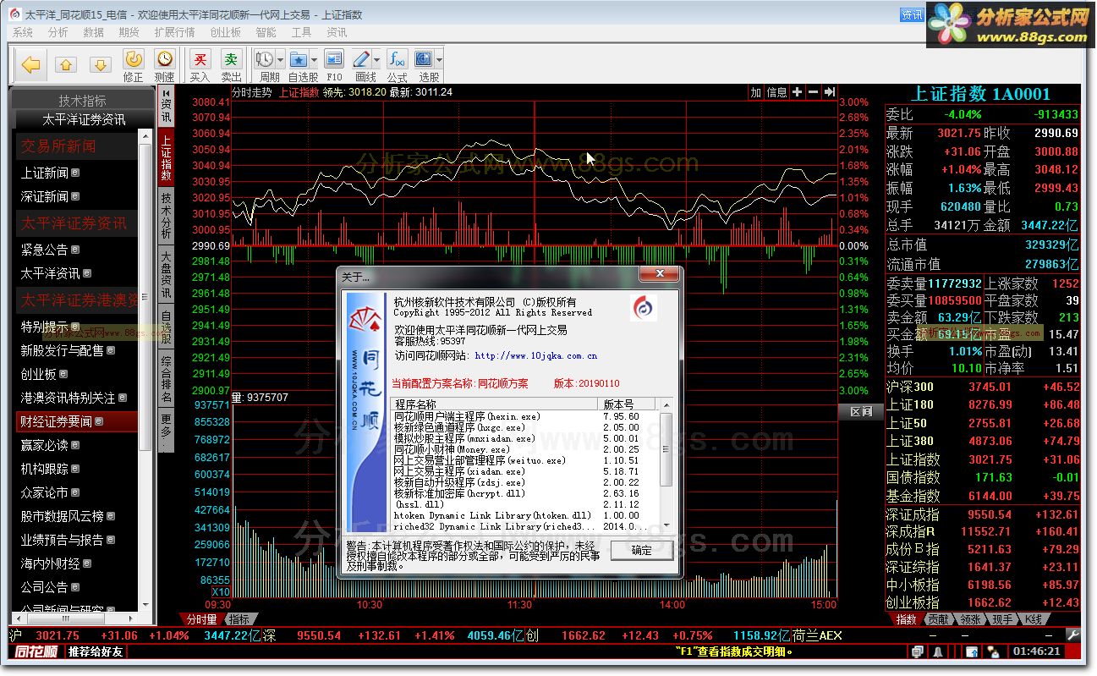The image size is (1097, 676).
Task: Select the 贡献 tab at bottom right
Action: tap(937, 619)
